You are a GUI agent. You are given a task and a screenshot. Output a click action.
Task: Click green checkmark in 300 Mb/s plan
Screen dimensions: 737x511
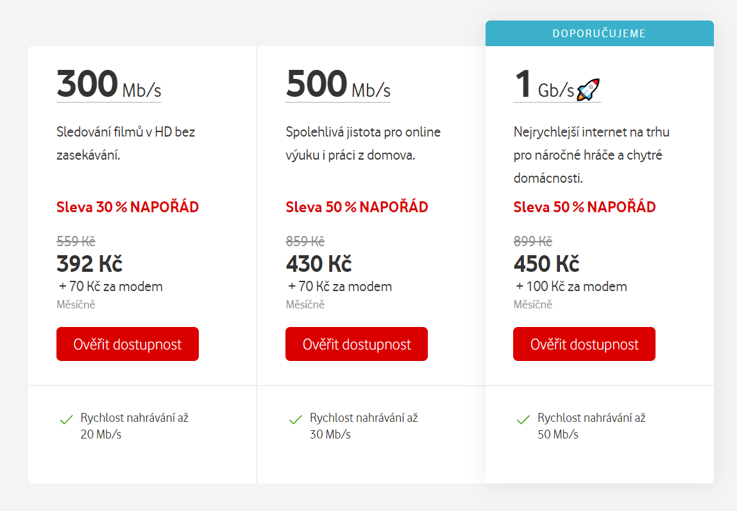click(x=65, y=420)
